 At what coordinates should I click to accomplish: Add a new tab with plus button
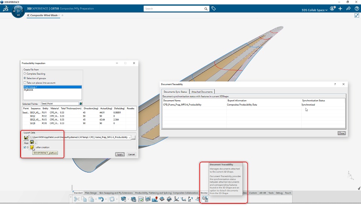tap(62, 15)
